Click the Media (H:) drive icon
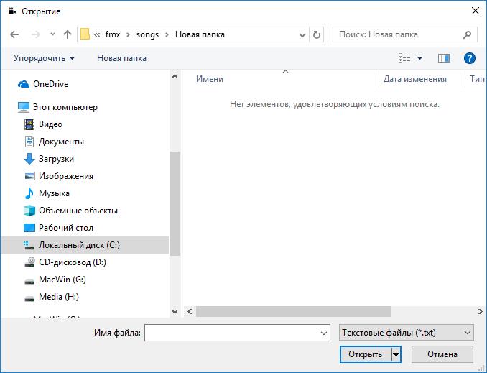 click(x=29, y=298)
